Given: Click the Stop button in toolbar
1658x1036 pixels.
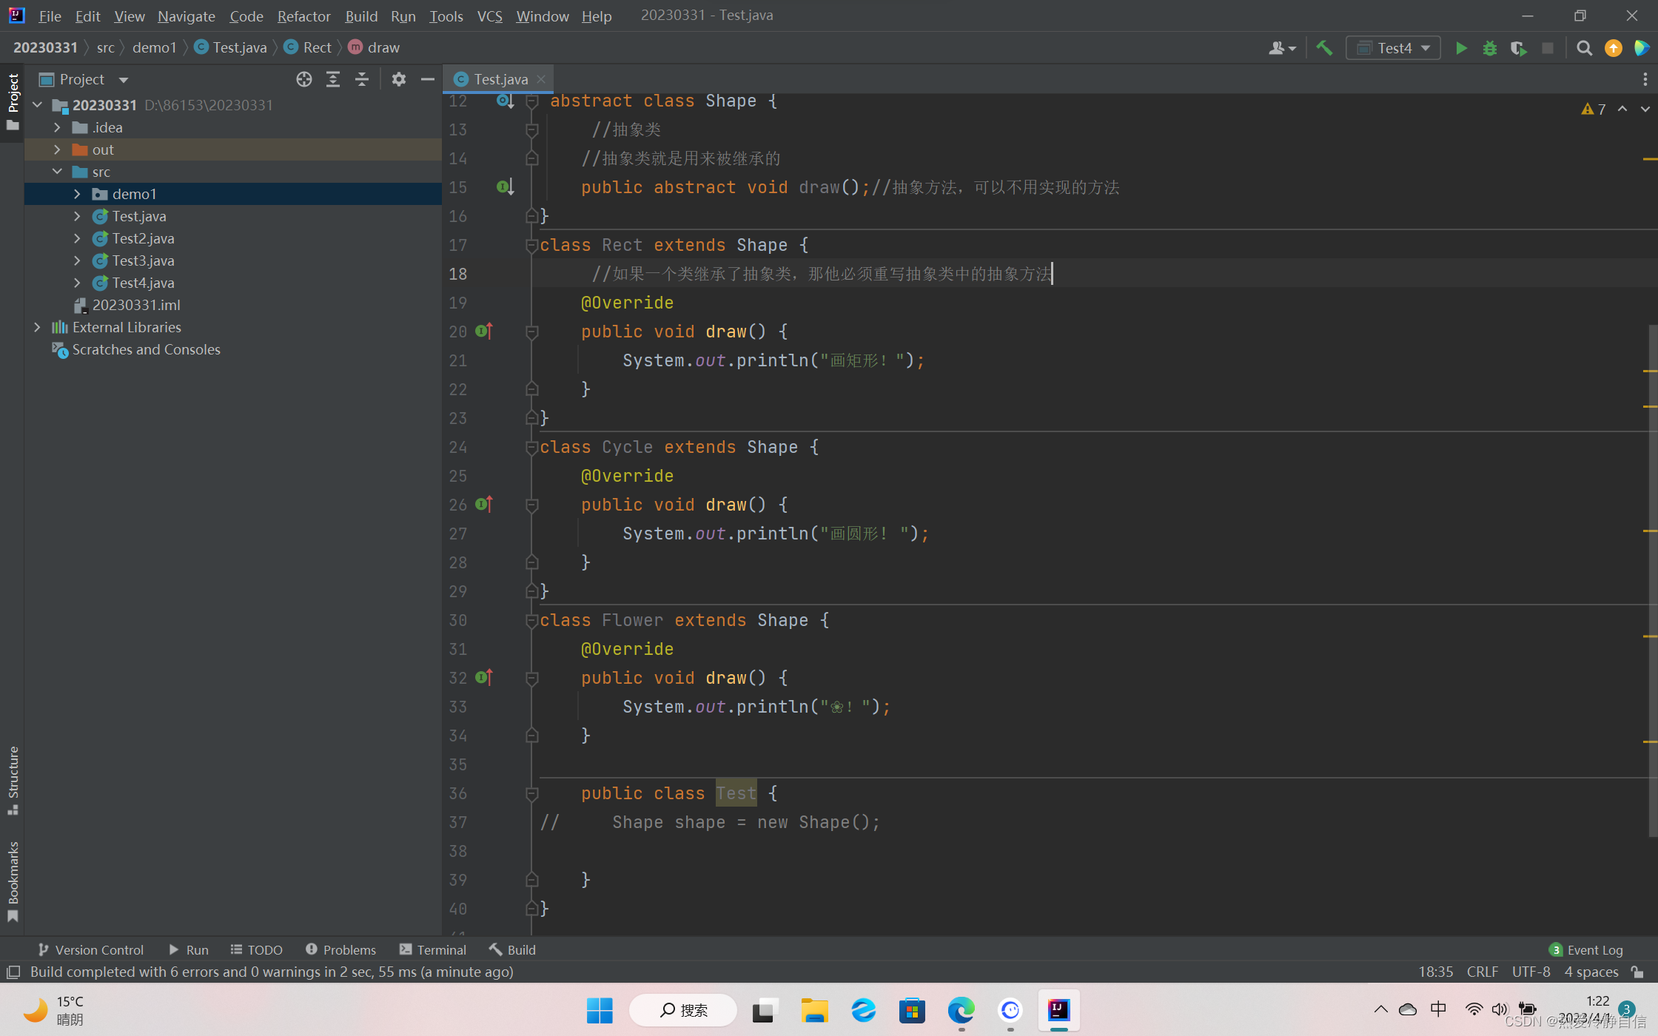Looking at the screenshot, I should point(1548,48).
